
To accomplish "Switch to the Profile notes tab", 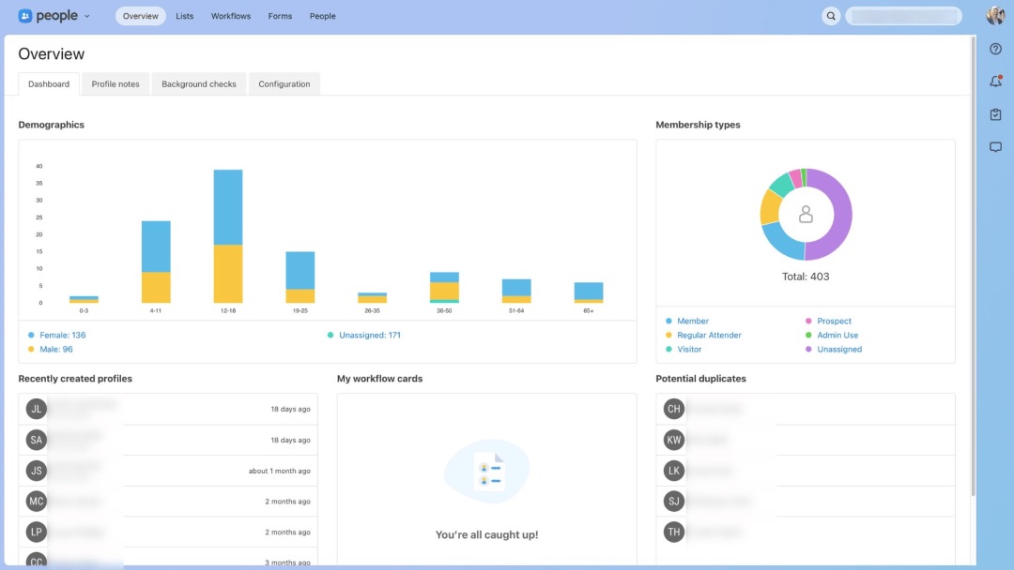I will click(x=115, y=84).
